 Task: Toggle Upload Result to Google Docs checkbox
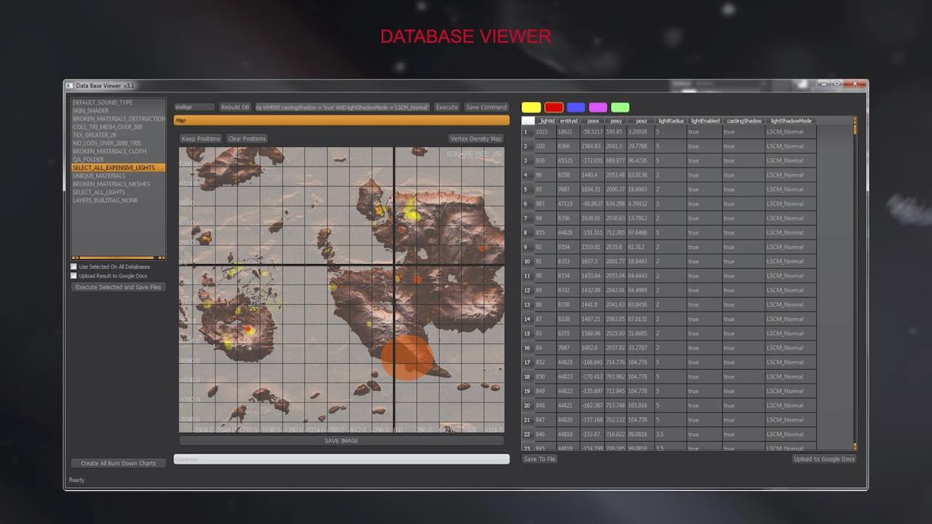pyautogui.click(x=74, y=276)
